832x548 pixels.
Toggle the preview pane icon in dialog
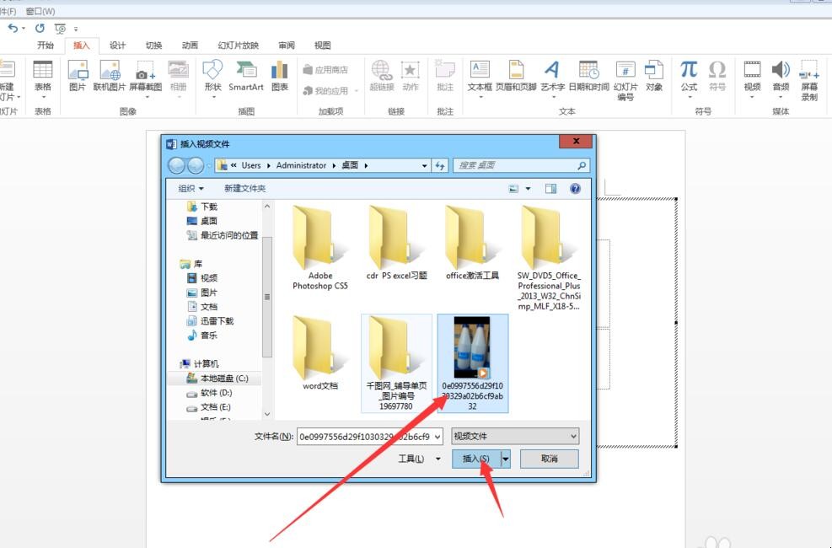click(550, 189)
